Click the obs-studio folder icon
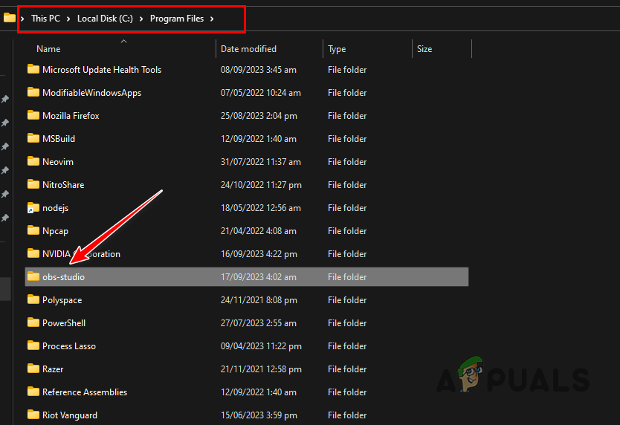This screenshot has height=425, width=620. (33, 276)
